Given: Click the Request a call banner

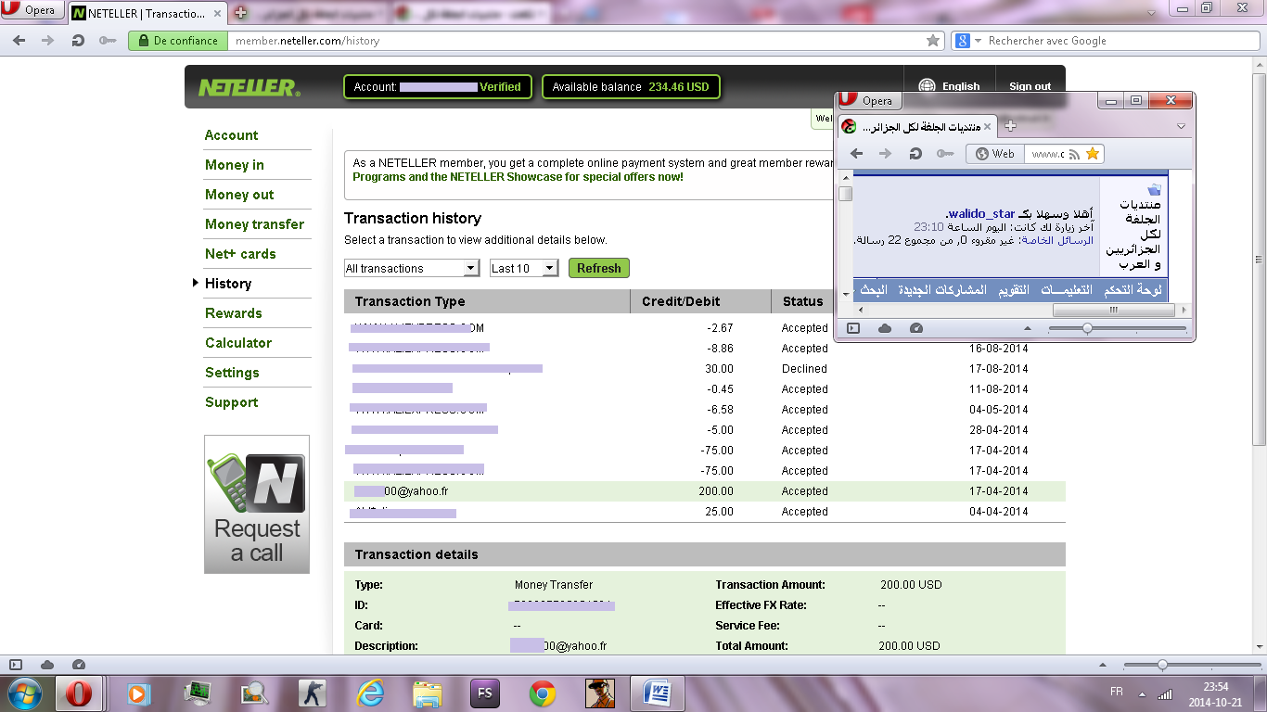Looking at the screenshot, I should pyautogui.click(x=257, y=504).
